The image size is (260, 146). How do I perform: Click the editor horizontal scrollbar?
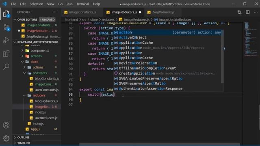coord(160,144)
